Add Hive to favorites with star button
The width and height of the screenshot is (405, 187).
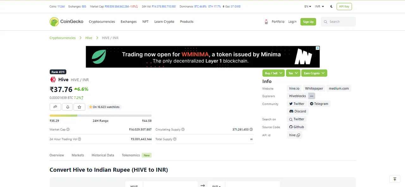tap(79, 107)
